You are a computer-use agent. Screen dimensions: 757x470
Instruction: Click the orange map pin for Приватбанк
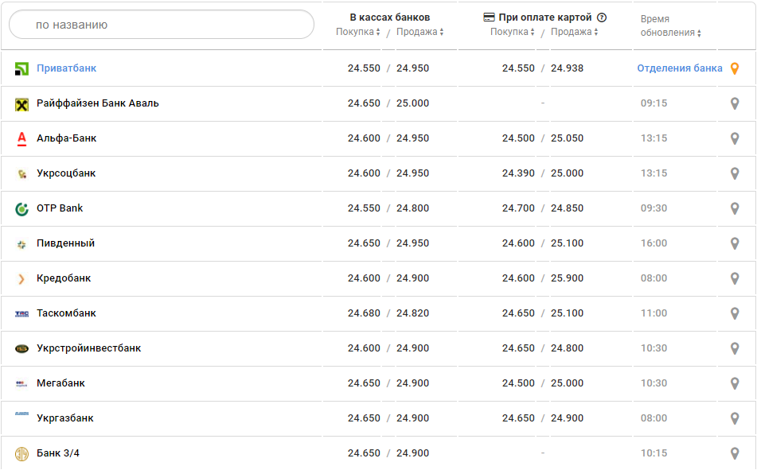[x=735, y=68]
